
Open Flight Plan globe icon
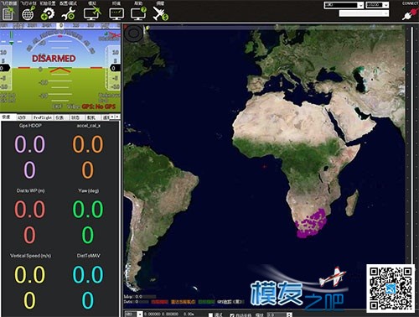click(28, 13)
